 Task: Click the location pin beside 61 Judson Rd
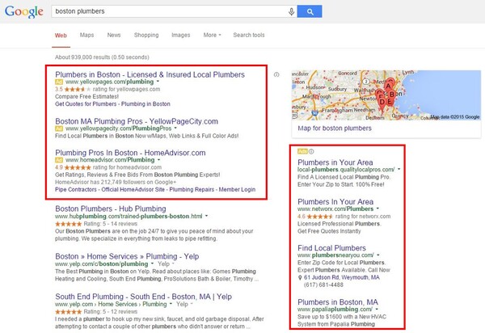(x=301, y=278)
